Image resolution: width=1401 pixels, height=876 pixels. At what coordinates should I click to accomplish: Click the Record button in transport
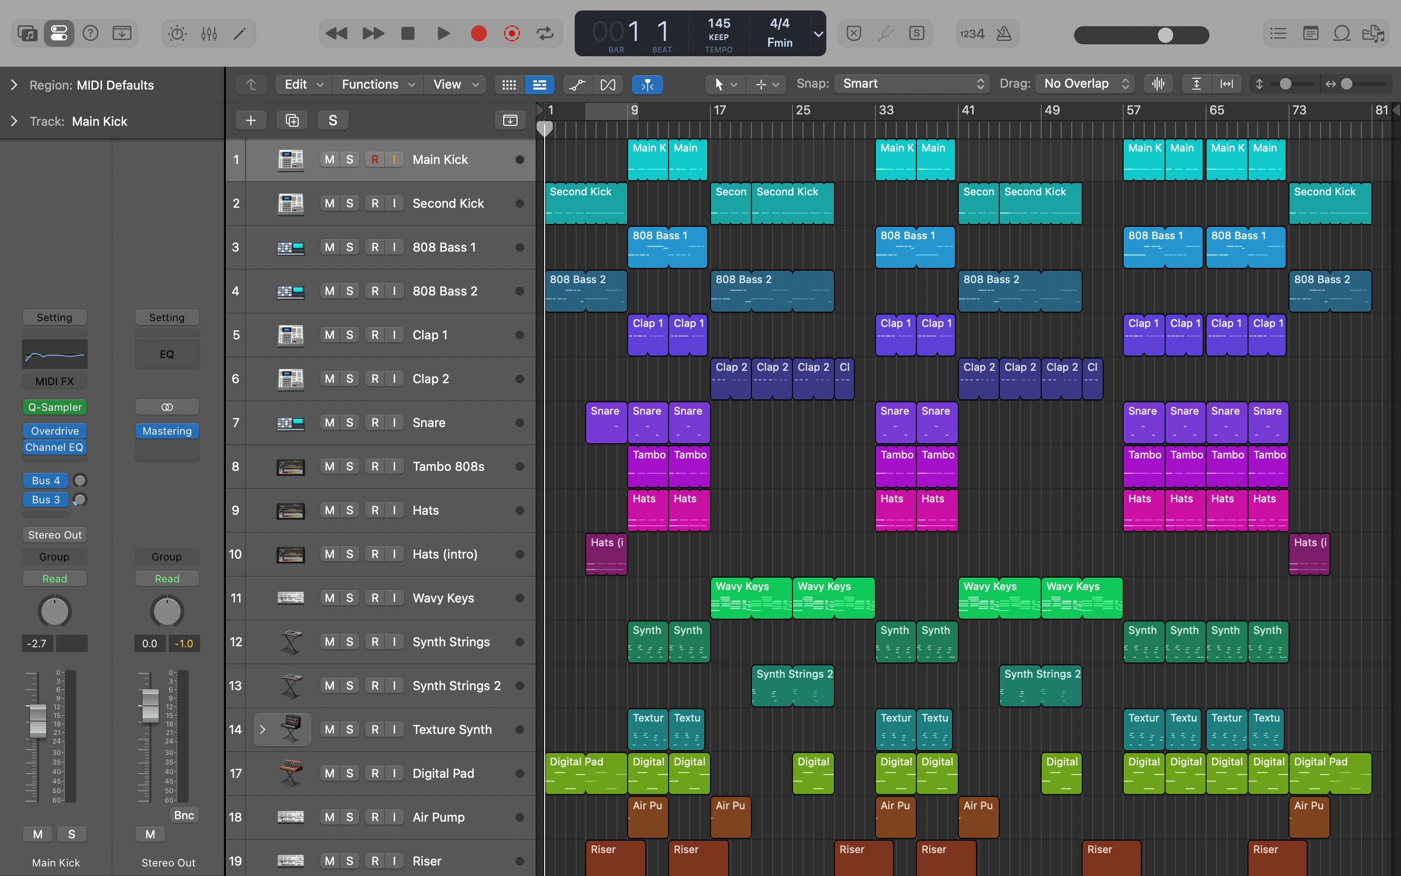click(x=478, y=34)
